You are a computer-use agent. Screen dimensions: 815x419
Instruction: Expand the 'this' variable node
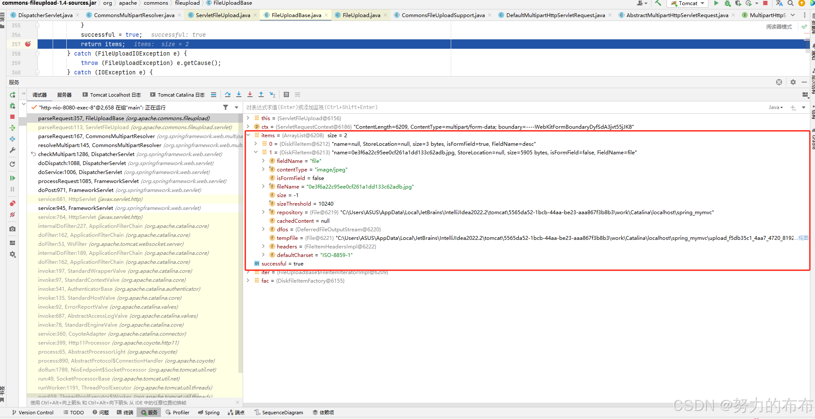click(x=248, y=118)
